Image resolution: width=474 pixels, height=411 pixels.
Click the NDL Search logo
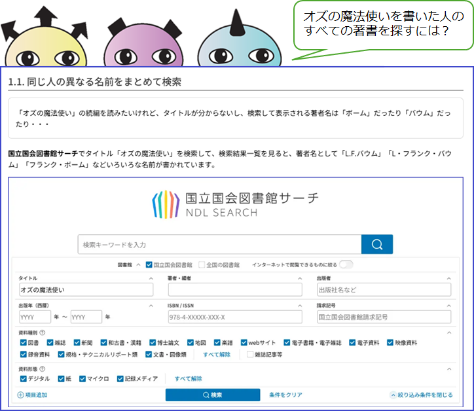pyautogui.click(x=235, y=205)
